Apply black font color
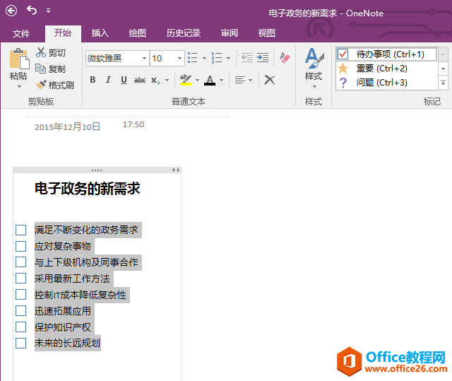452x381 pixels. click(210, 80)
